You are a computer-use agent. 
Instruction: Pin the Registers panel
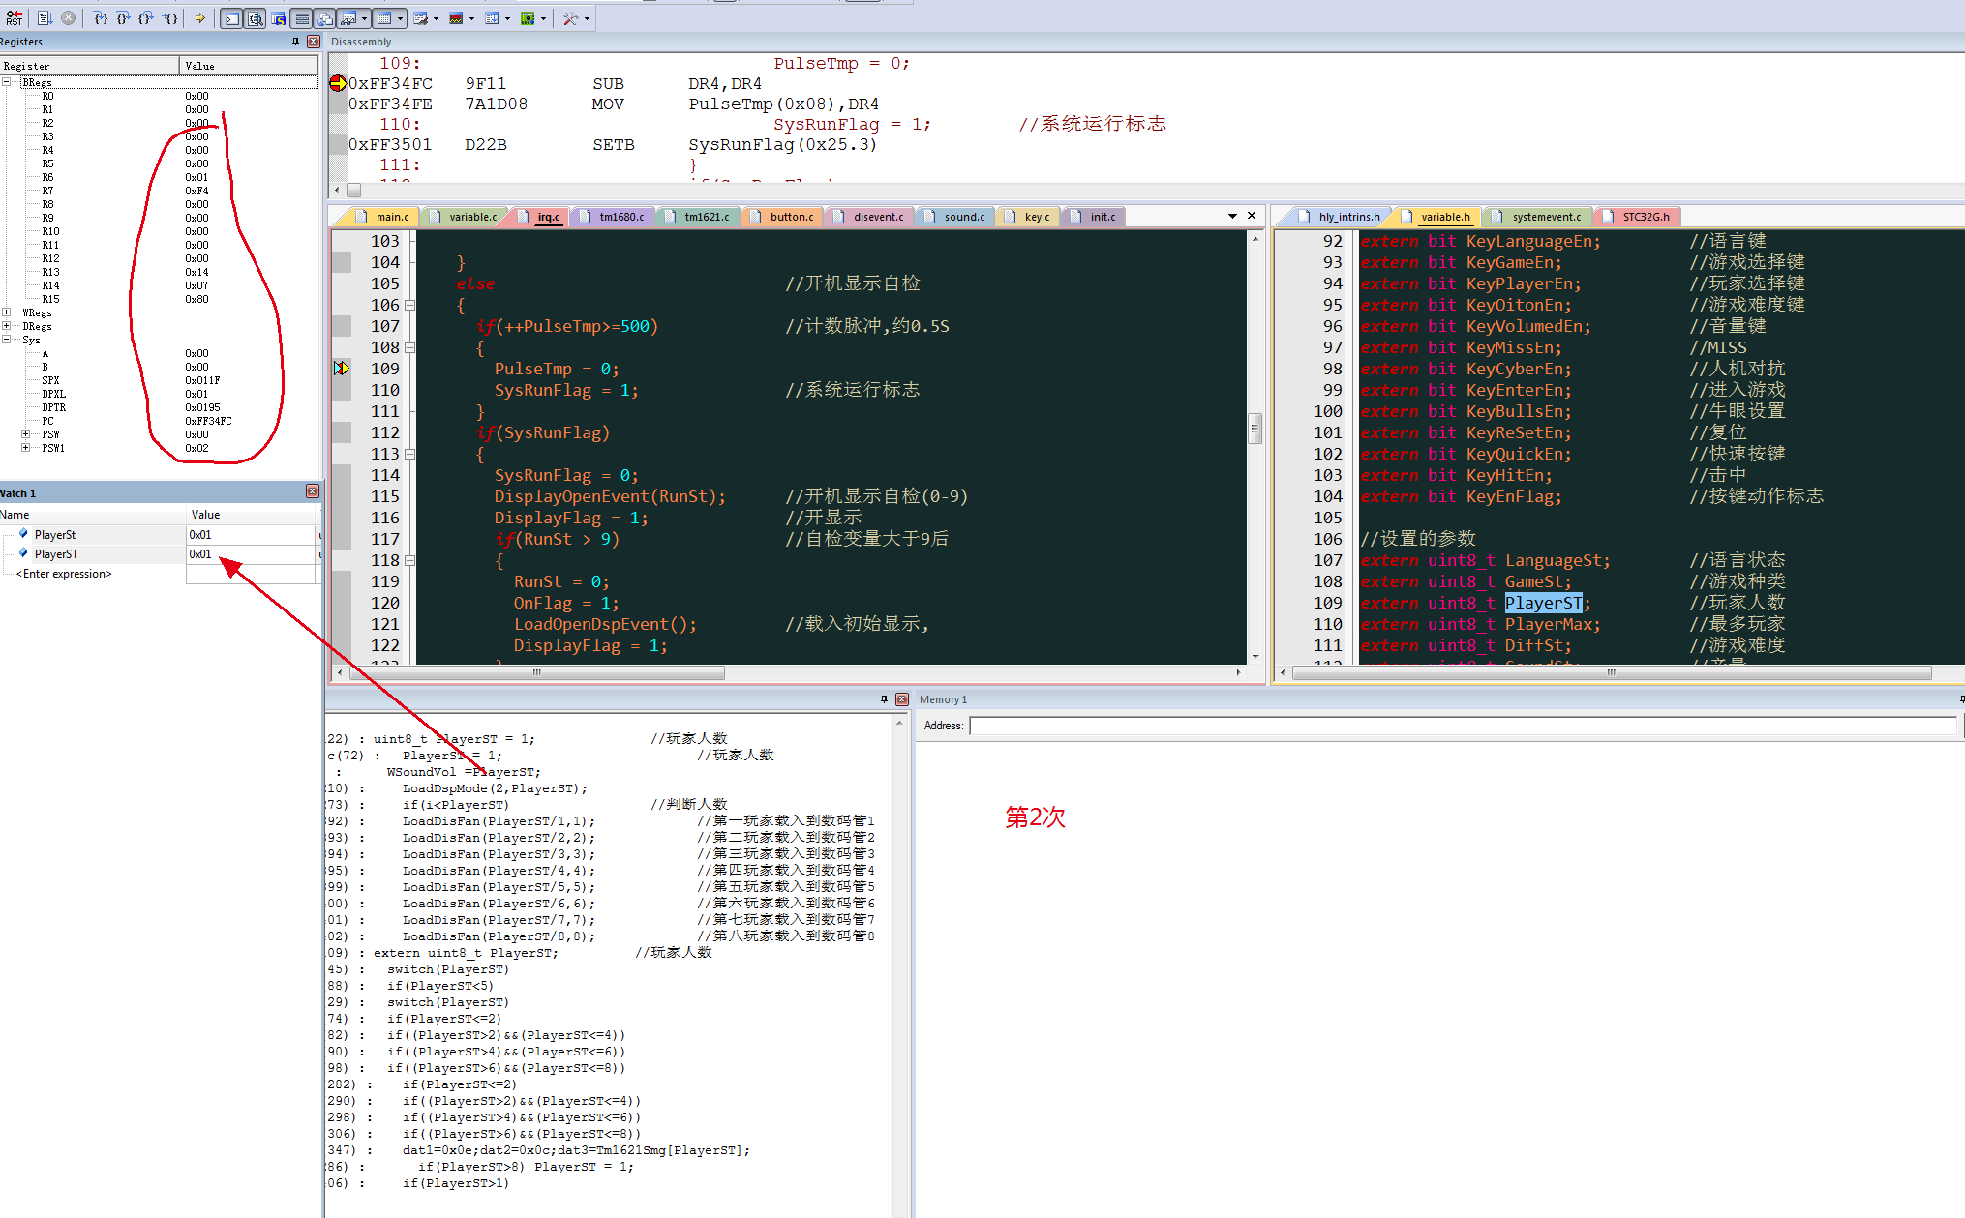[295, 42]
